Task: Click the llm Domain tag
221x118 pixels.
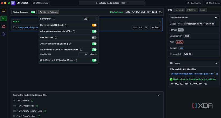Action: pos(181,48)
